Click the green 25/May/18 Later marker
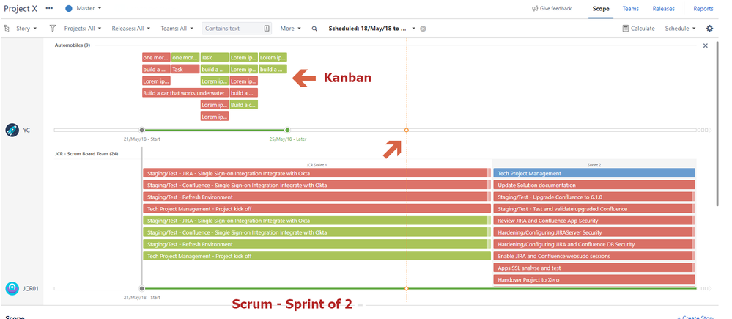Image resolution: width=732 pixels, height=319 pixels. pyautogui.click(x=287, y=130)
